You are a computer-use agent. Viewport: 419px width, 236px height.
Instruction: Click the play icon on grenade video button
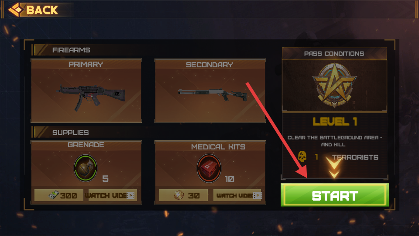pos(131,195)
